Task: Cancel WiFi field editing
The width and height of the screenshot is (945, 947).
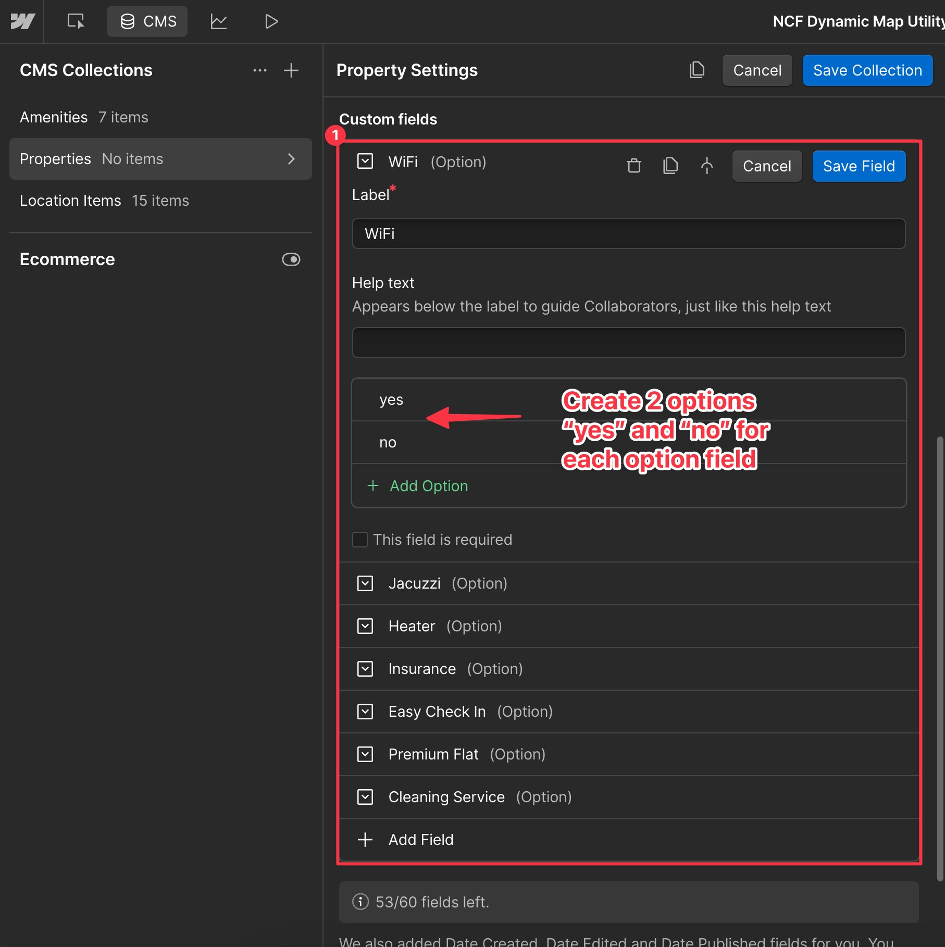Action: (x=767, y=166)
